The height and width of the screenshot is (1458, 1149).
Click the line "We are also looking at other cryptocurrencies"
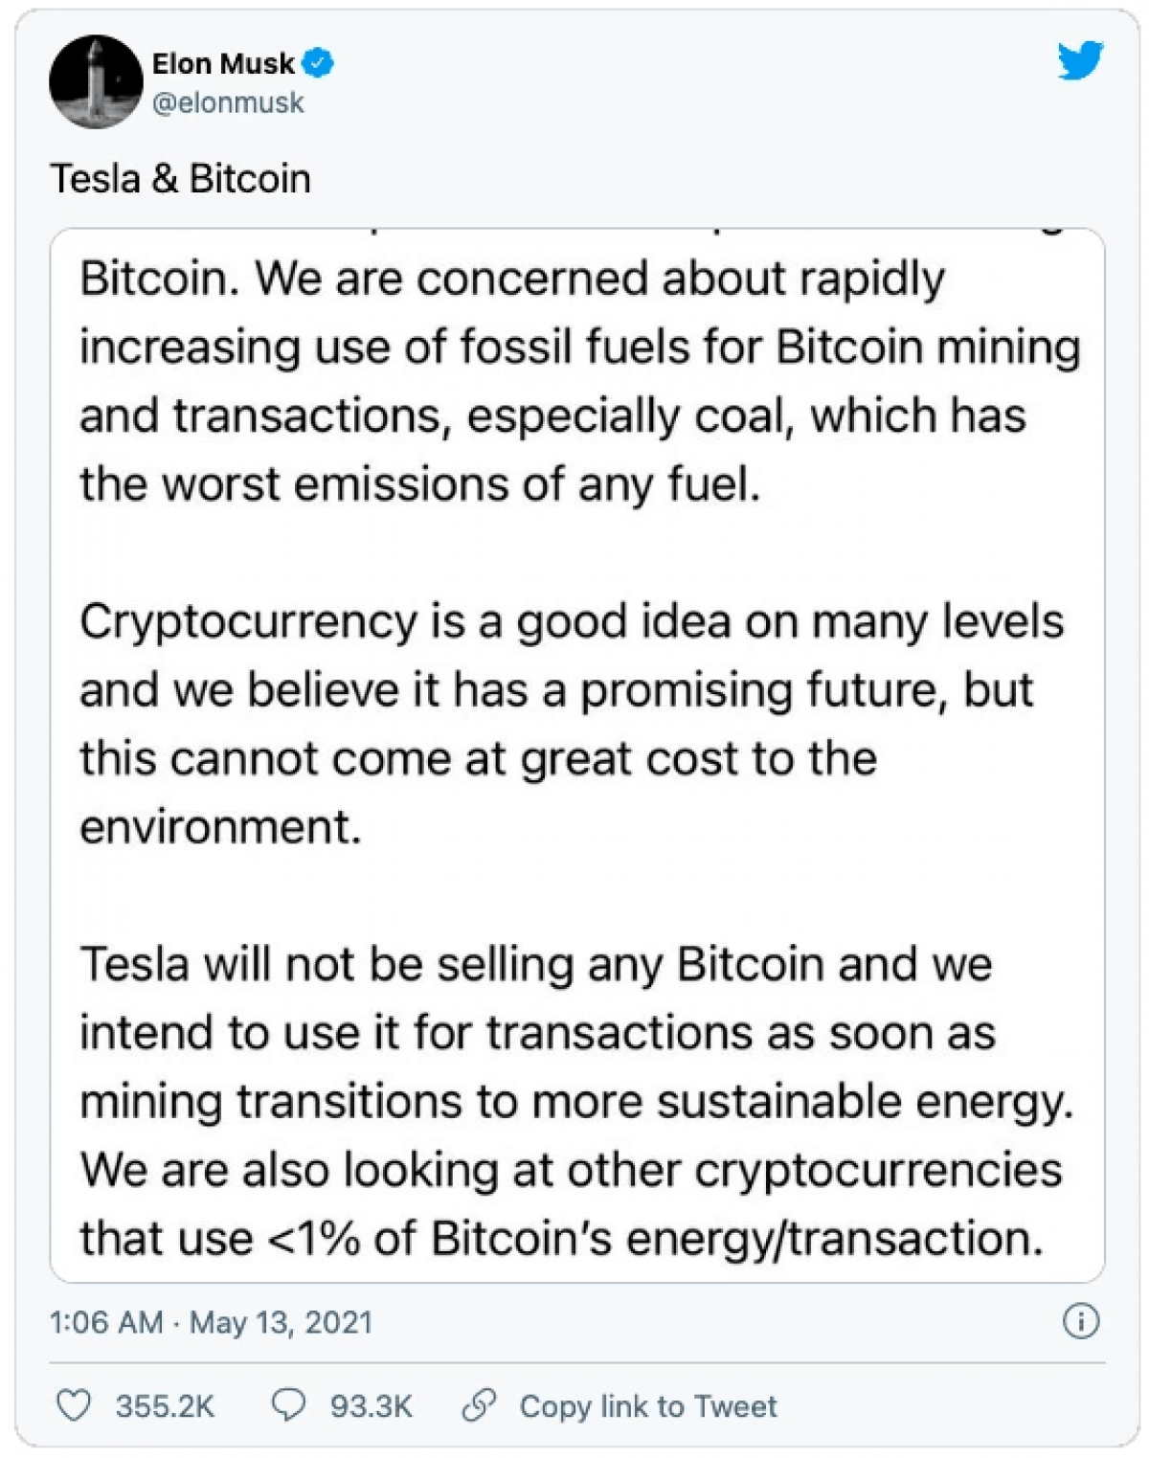(571, 1170)
